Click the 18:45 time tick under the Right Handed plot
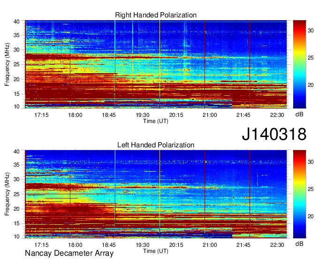 (109, 115)
